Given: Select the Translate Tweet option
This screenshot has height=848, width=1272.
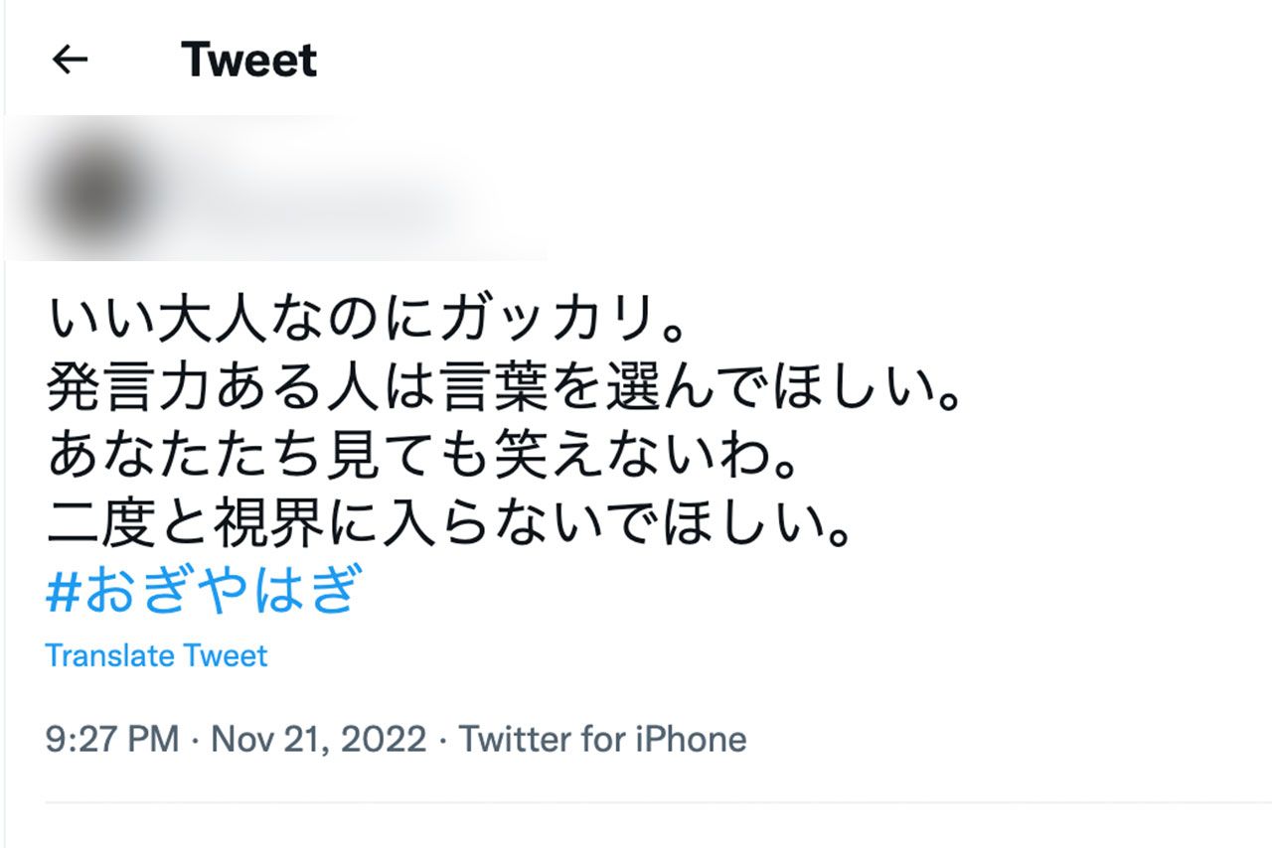Looking at the screenshot, I should [x=157, y=655].
